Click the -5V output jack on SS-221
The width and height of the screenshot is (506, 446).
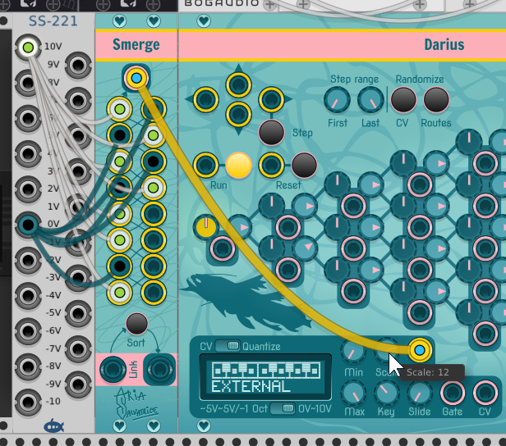[78, 313]
